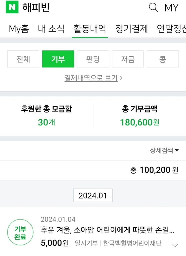Screen dimensions: 186x256
Task: Filter activity by 저금
Action: click(128, 59)
